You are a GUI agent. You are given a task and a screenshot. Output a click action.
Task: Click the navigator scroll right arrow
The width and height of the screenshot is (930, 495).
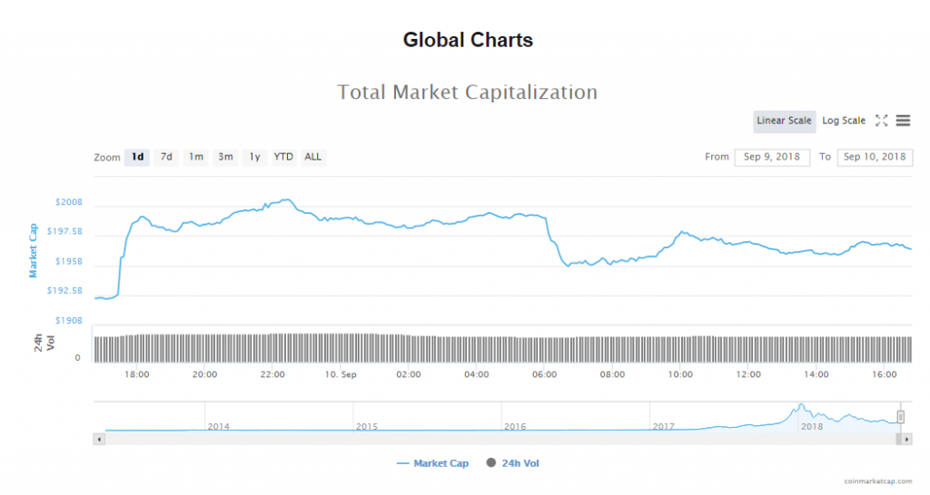pyautogui.click(x=906, y=439)
